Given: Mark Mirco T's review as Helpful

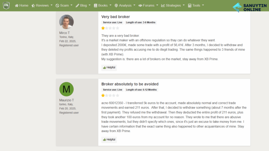Looking at the screenshot, I should click(109, 67).
